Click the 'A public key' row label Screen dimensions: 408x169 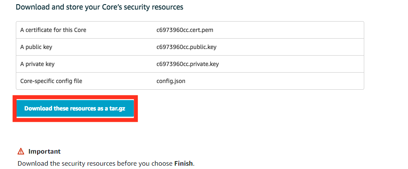pos(36,47)
